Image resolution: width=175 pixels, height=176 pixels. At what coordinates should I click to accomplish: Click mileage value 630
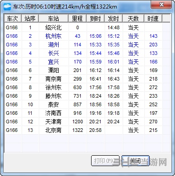(78, 87)
